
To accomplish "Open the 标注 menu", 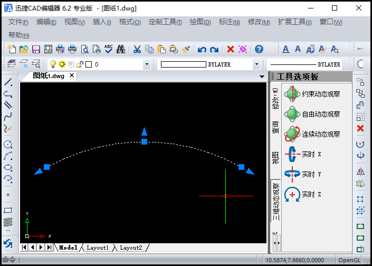I will coord(229,22).
